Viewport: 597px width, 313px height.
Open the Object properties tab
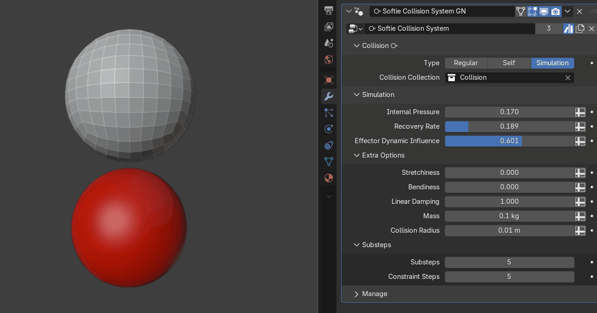pos(329,80)
